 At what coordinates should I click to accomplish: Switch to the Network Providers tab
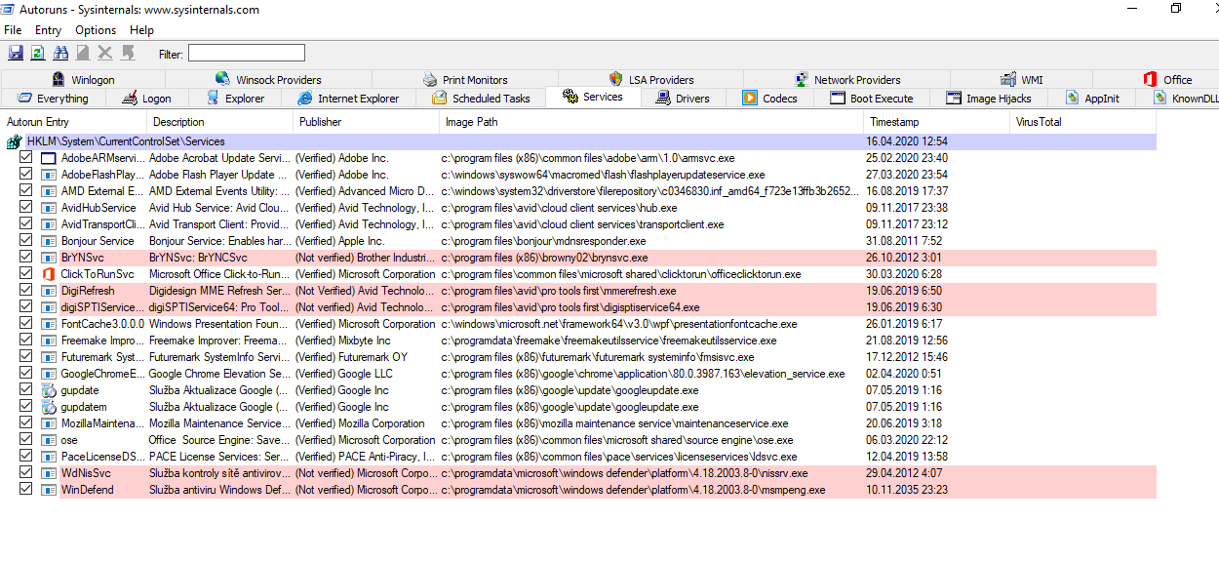(846, 80)
